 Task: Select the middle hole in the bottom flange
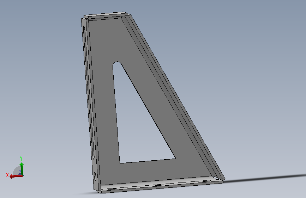click(x=160, y=185)
